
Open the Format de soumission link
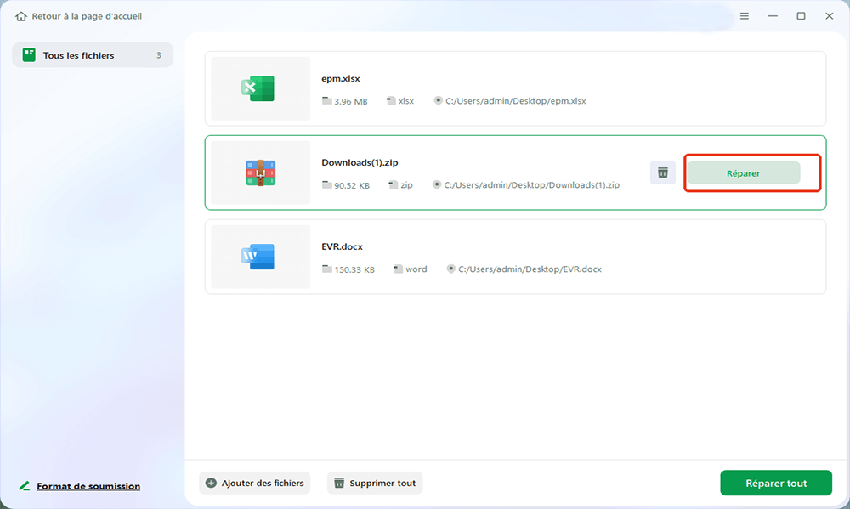pos(88,486)
